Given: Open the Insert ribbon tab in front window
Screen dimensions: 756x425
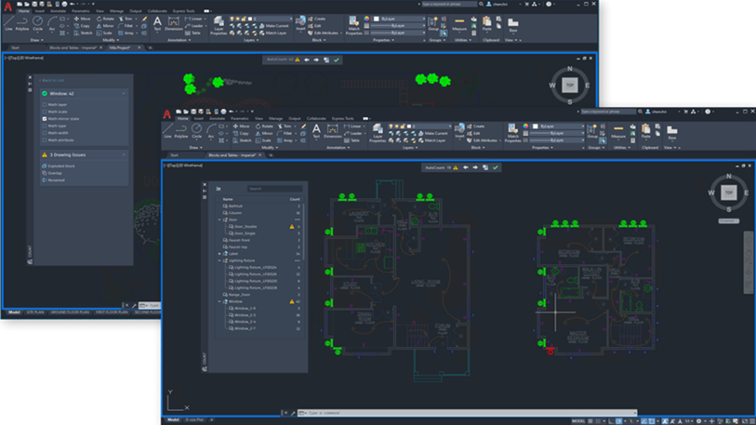Looking at the screenshot, I should tap(199, 119).
